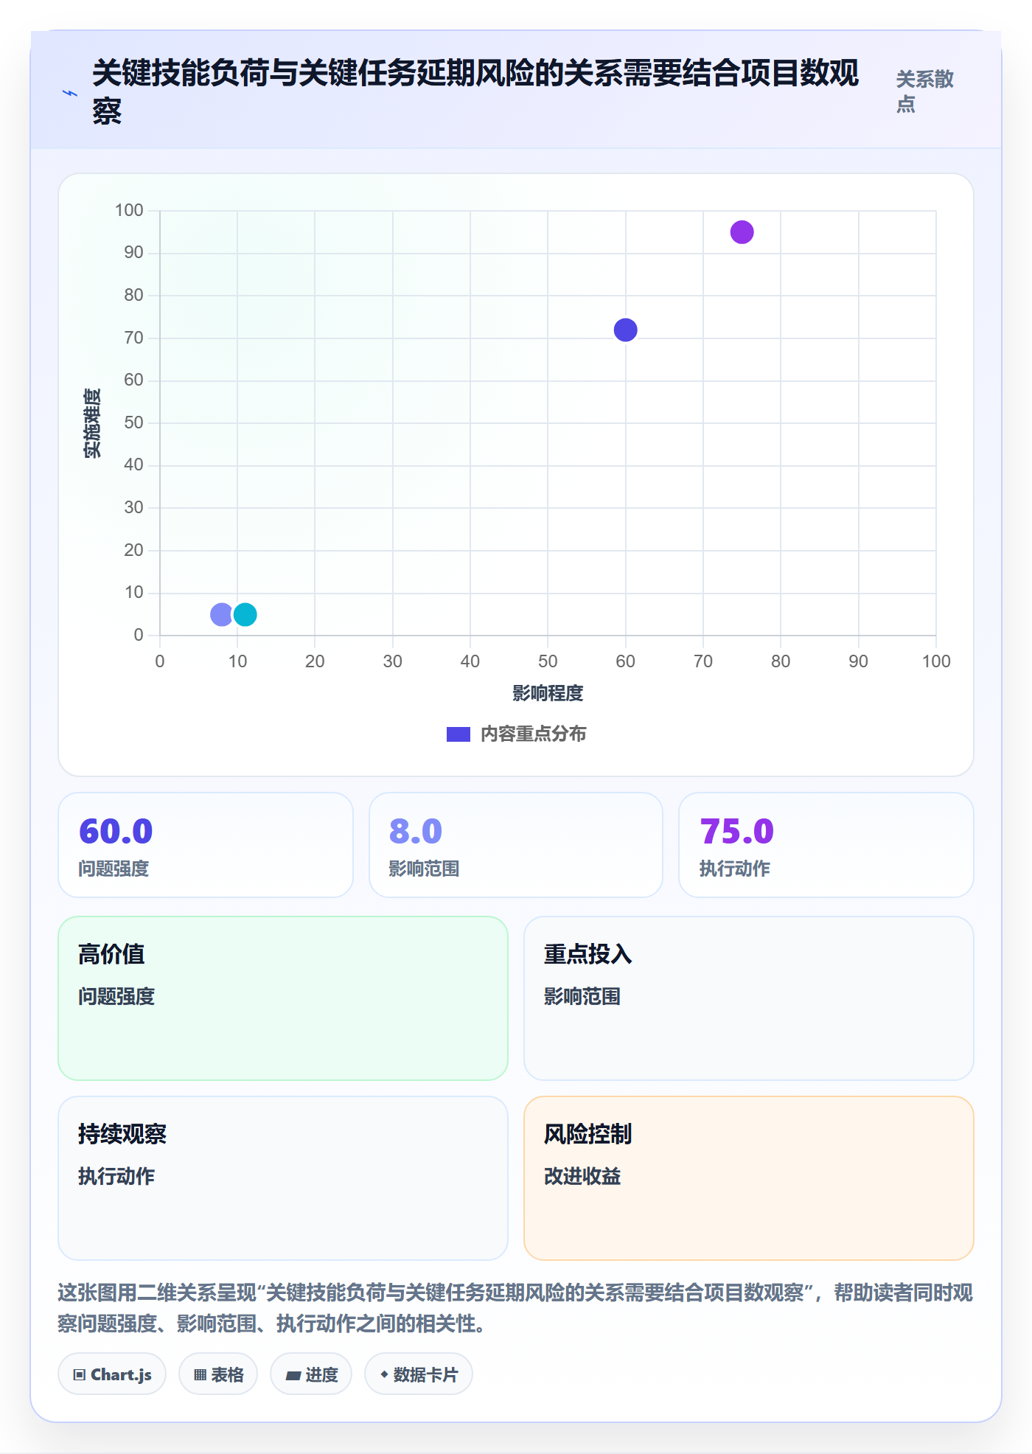Click the 内容重点分布 legend label
This screenshot has height=1454, width=1032.
[533, 734]
